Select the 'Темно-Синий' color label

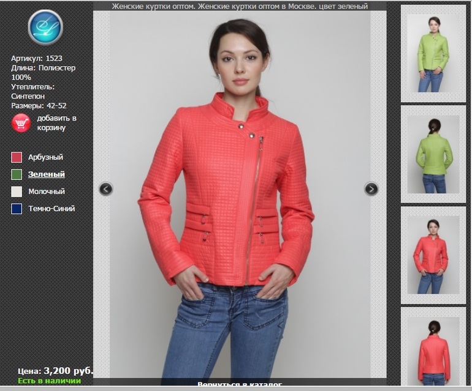[x=51, y=209]
